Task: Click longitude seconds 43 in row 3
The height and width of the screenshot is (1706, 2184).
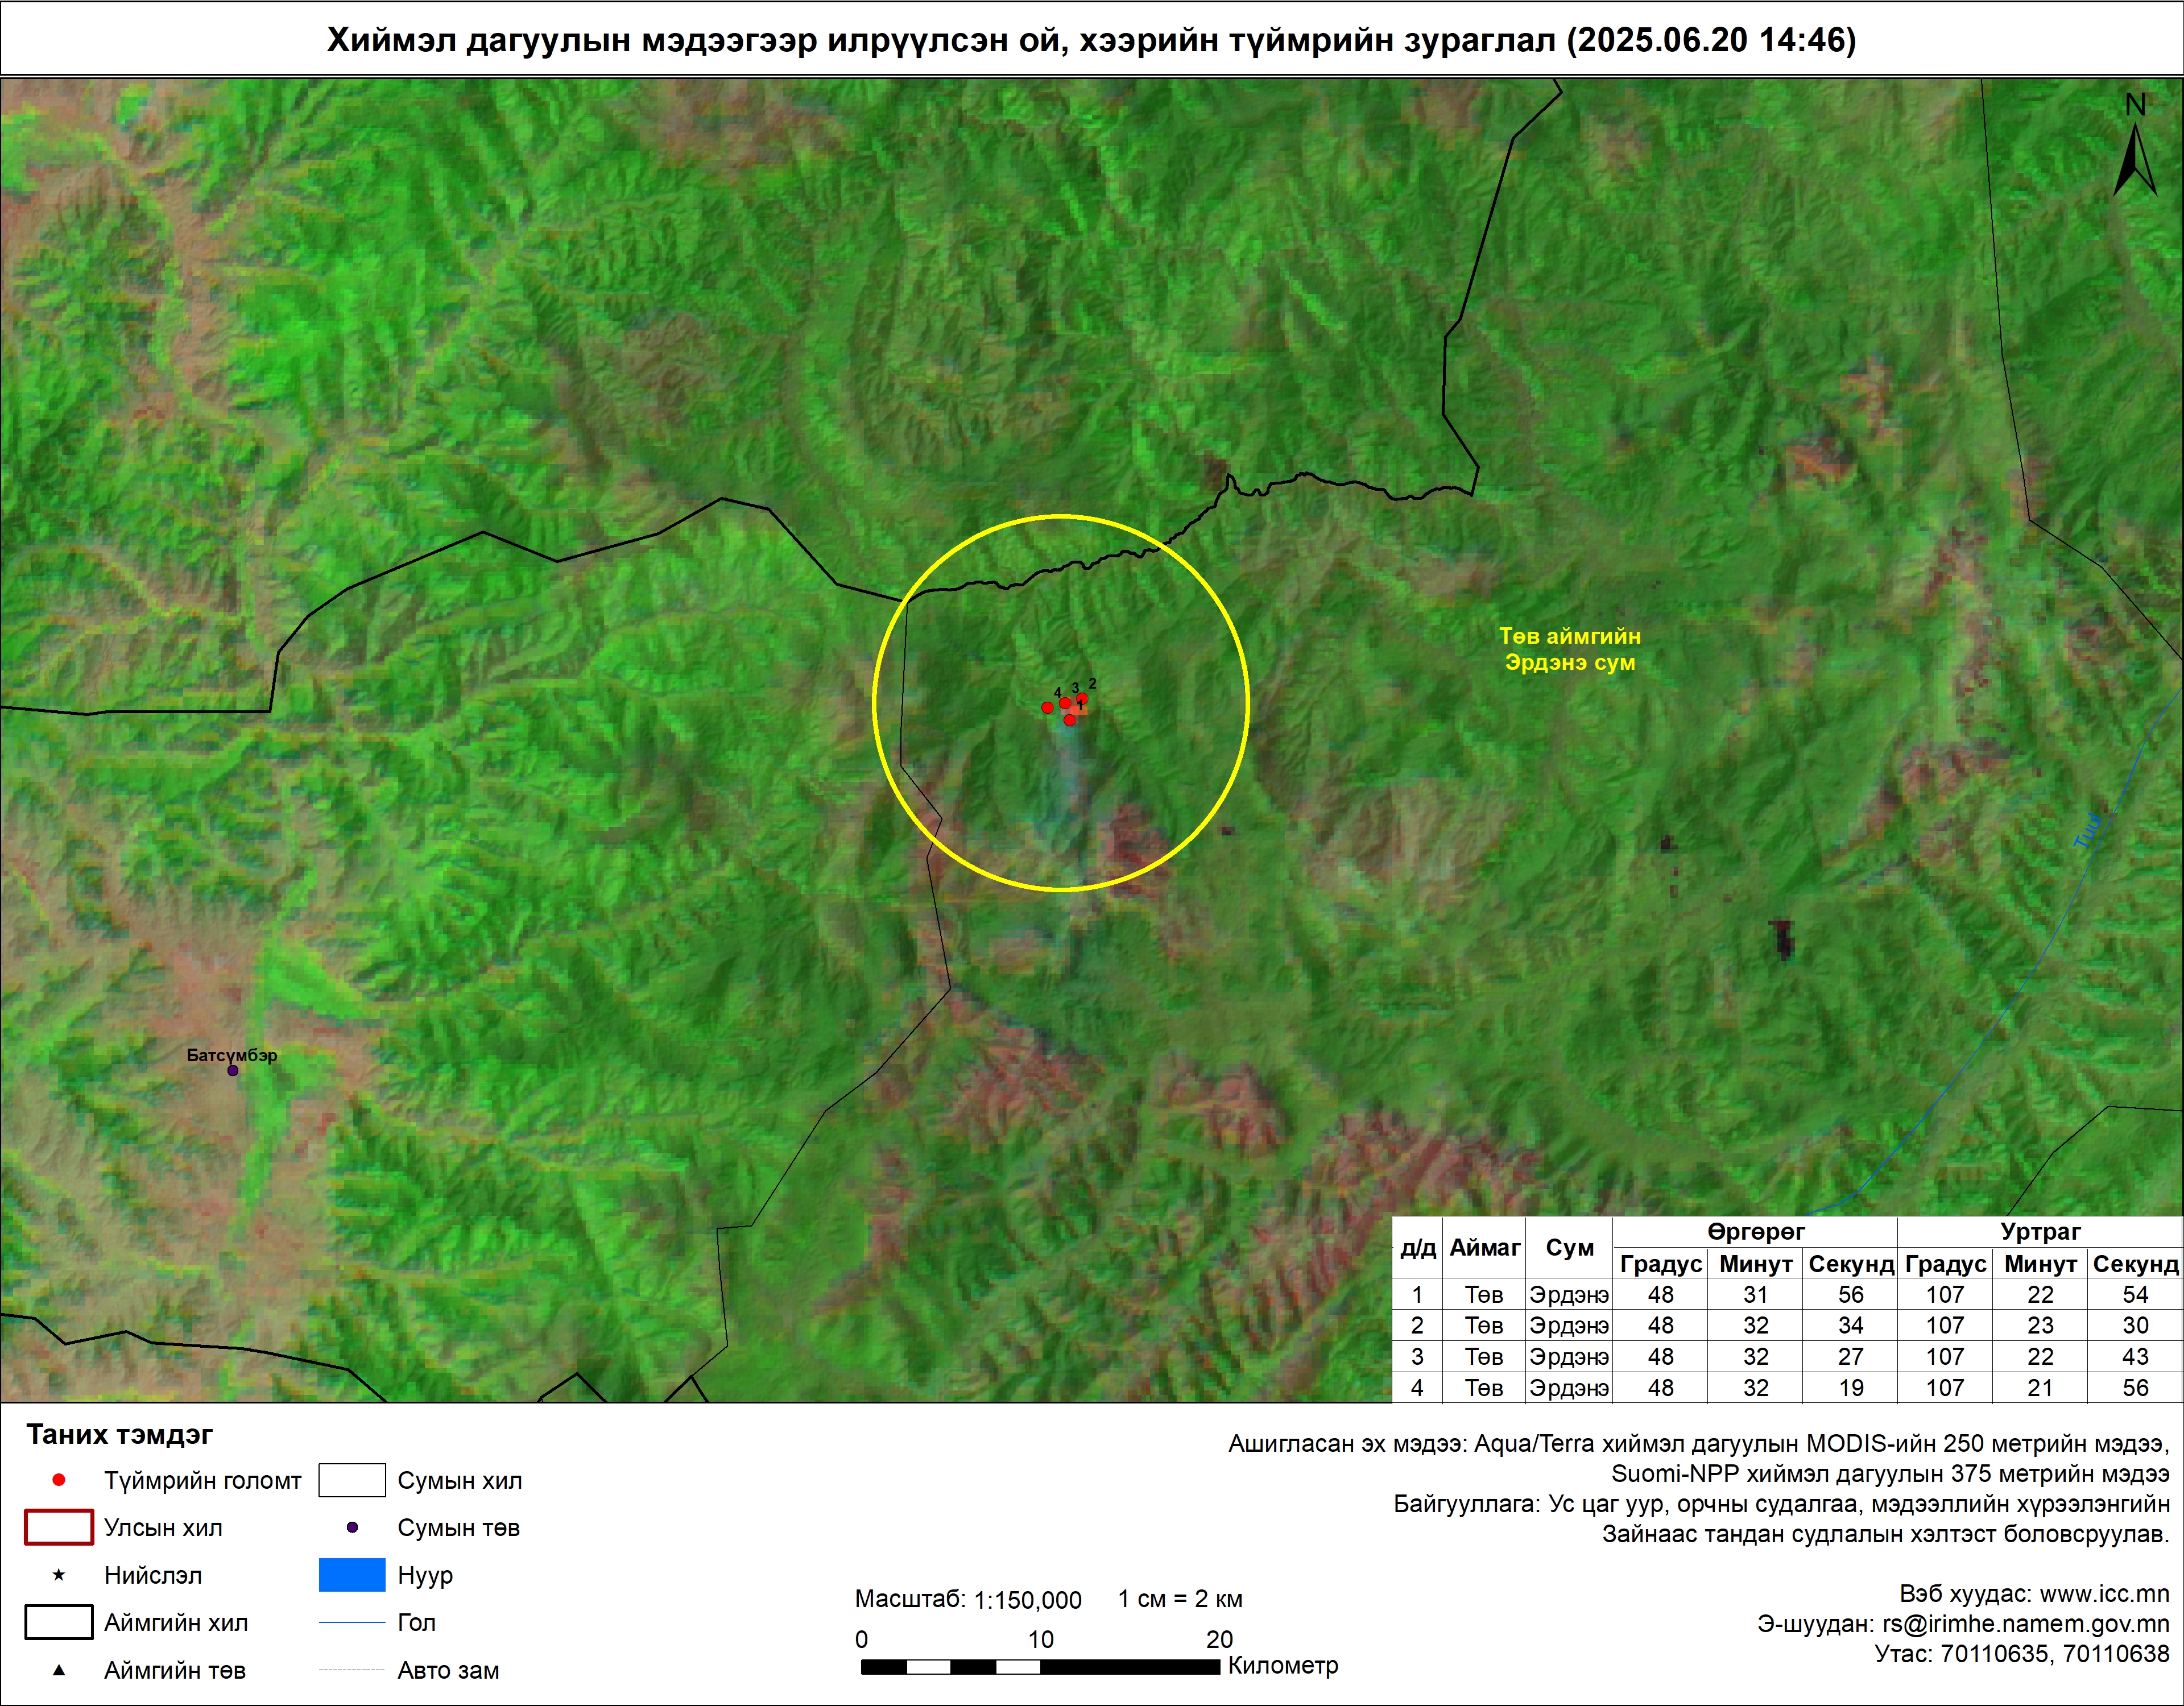Action: pyautogui.click(x=2136, y=1357)
